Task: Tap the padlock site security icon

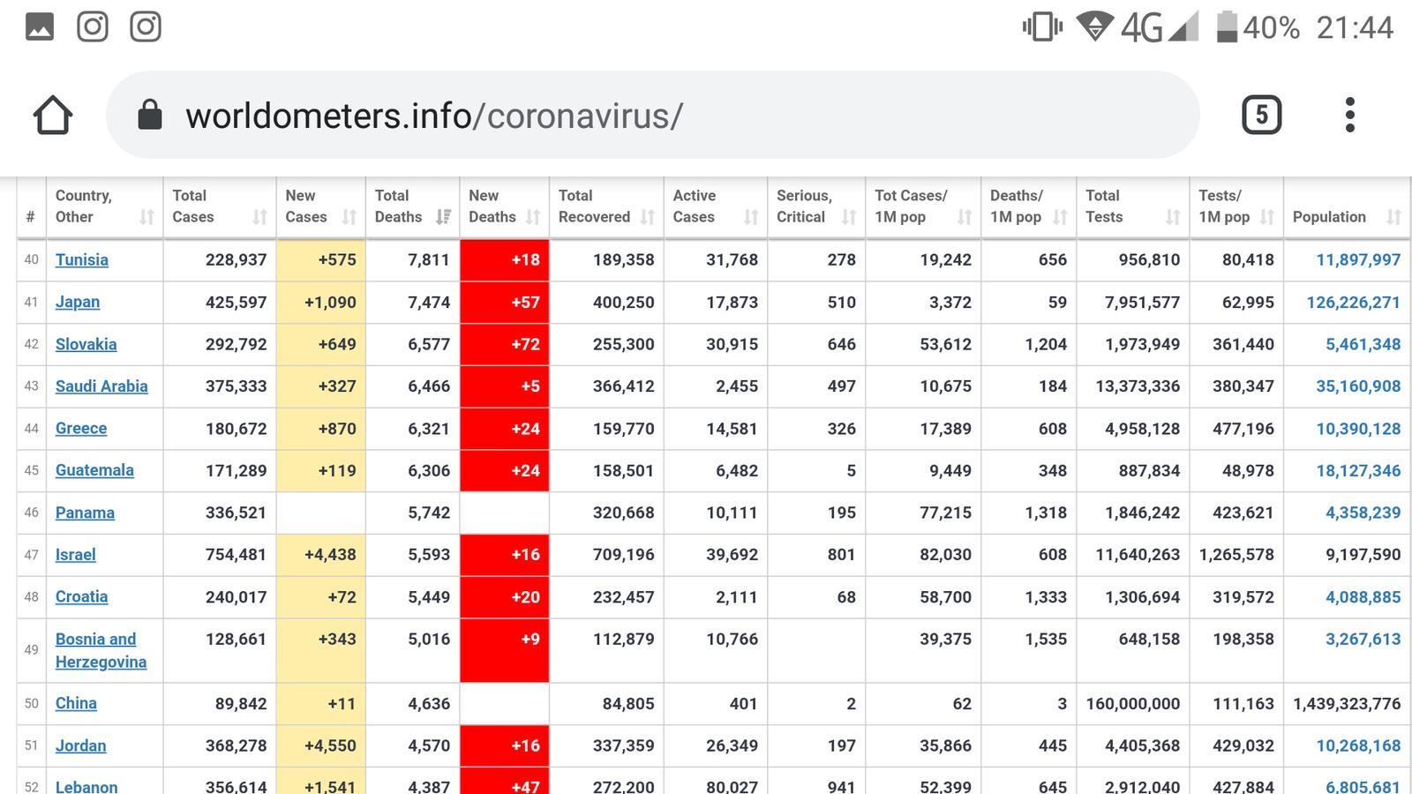Action: 150,116
